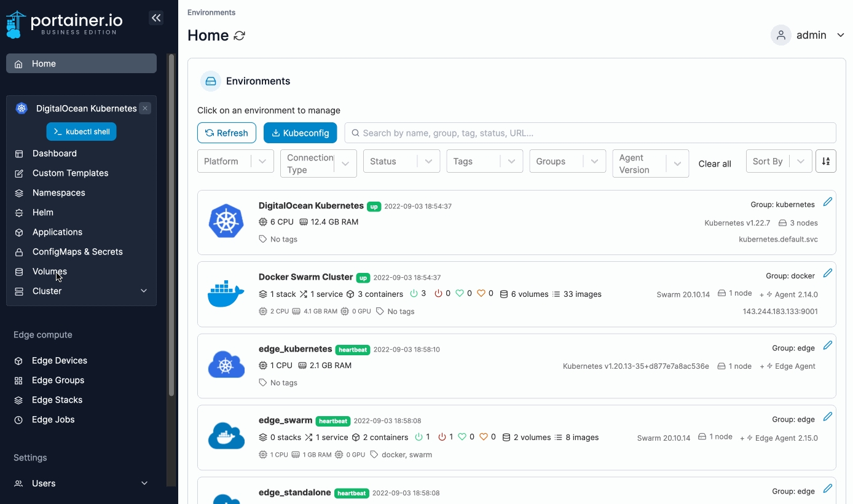The width and height of the screenshot is (853, 504).
Task: Click edit pencil for Docker Swarm Cluster
Action: 827,274
